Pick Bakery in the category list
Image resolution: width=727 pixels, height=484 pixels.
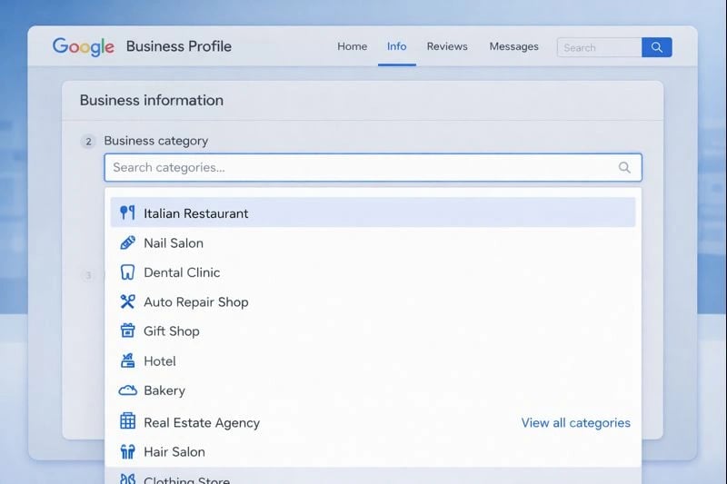tap(373, 390)
